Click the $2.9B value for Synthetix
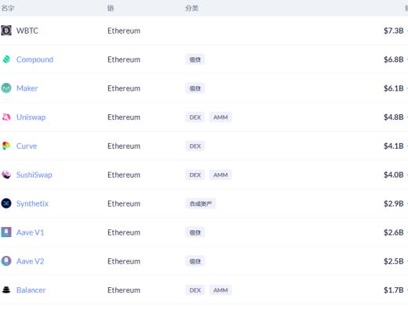Screen dimensions: 408x313 394,203
